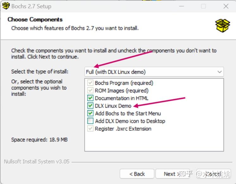Minimize the Bochs 2.7 Setup window
This screenshot has height=184, width=236.
pyautogui.click(x=182, y=6)
